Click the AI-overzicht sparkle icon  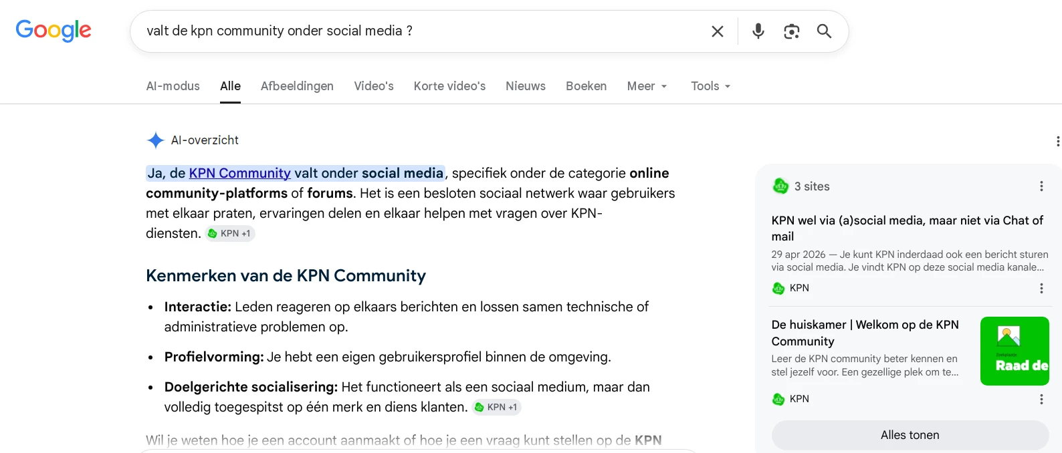pos(155,140)
